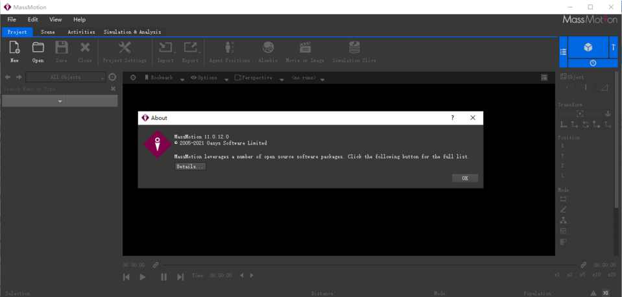Click the Alembic export icon
622x297 pixels.
(268, 47)
